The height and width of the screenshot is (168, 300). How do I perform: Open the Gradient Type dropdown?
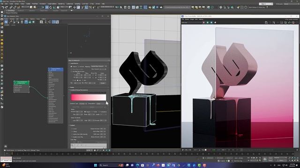coord(83,104)
